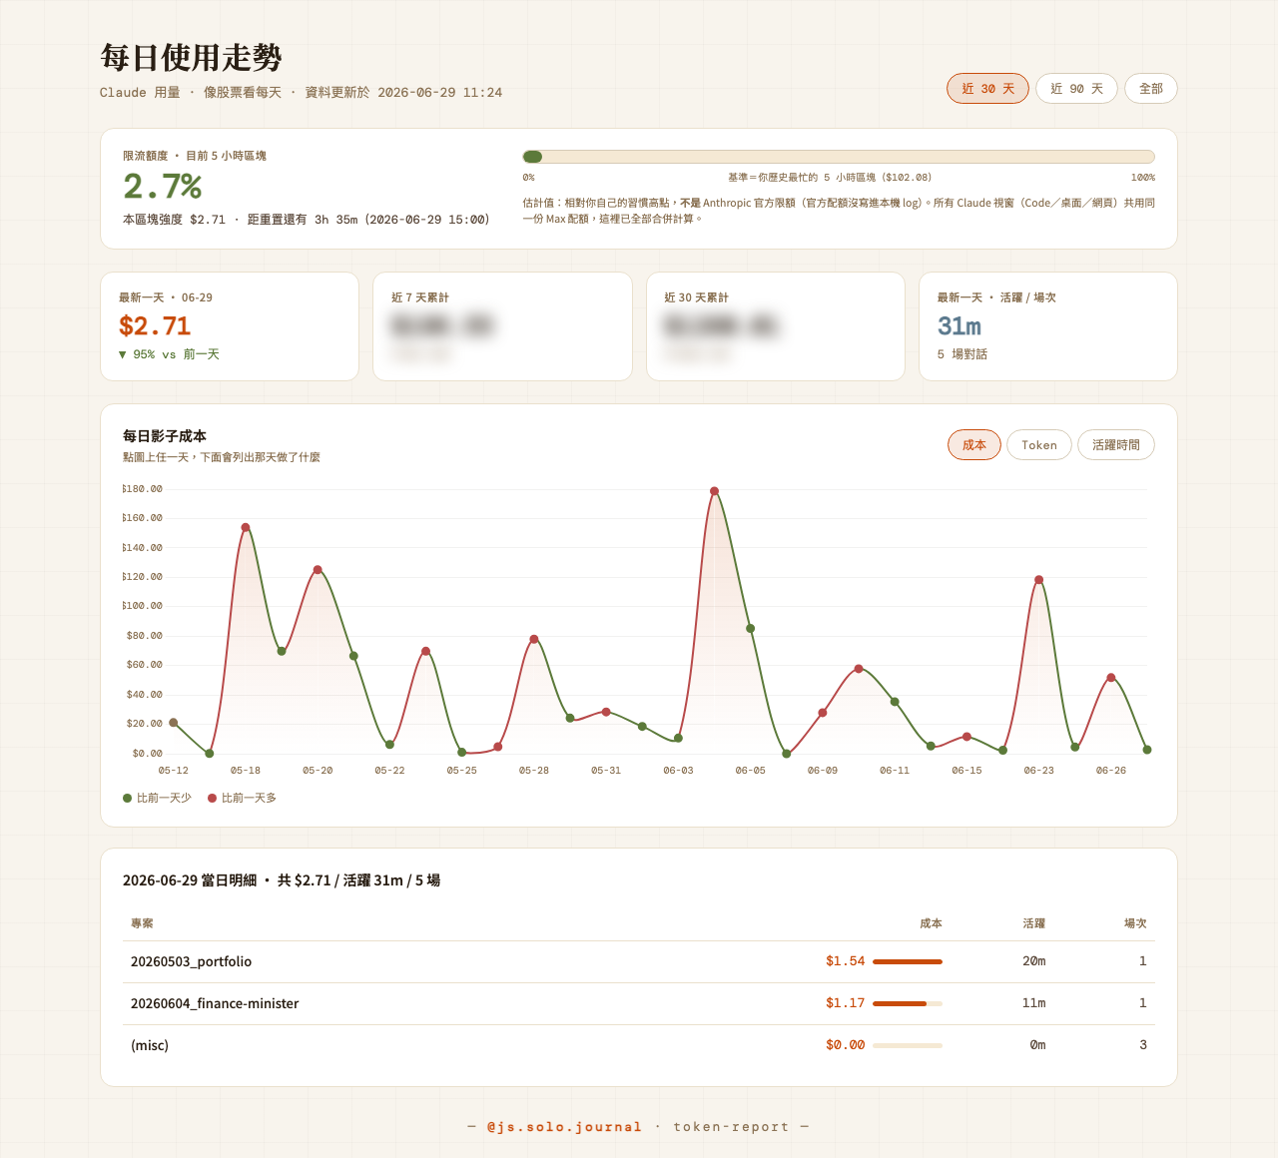Click the 05-18 peak data point

(x=246, y=527)
